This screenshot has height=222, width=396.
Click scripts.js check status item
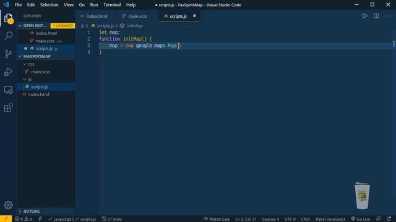coord(85,219)
